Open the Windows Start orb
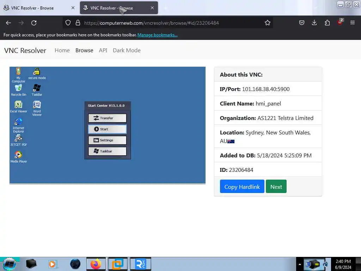This screenshot has width=361, height=271. (9, 264)
